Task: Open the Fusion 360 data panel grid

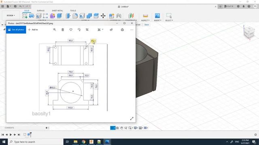Action: [3, 6]
